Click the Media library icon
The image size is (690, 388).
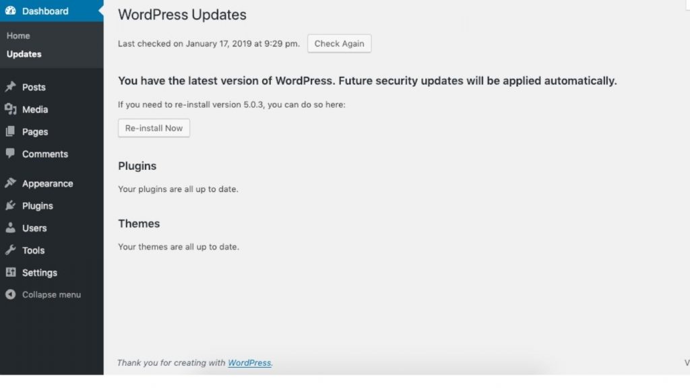click(x=10, y=109)
